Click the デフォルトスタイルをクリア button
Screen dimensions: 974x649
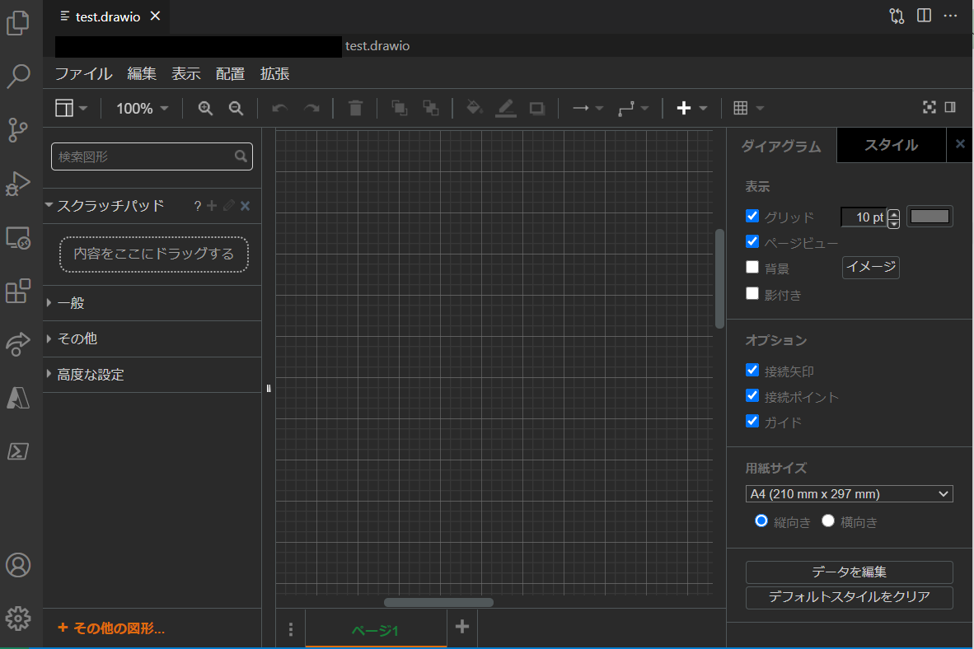pos(849,599)
